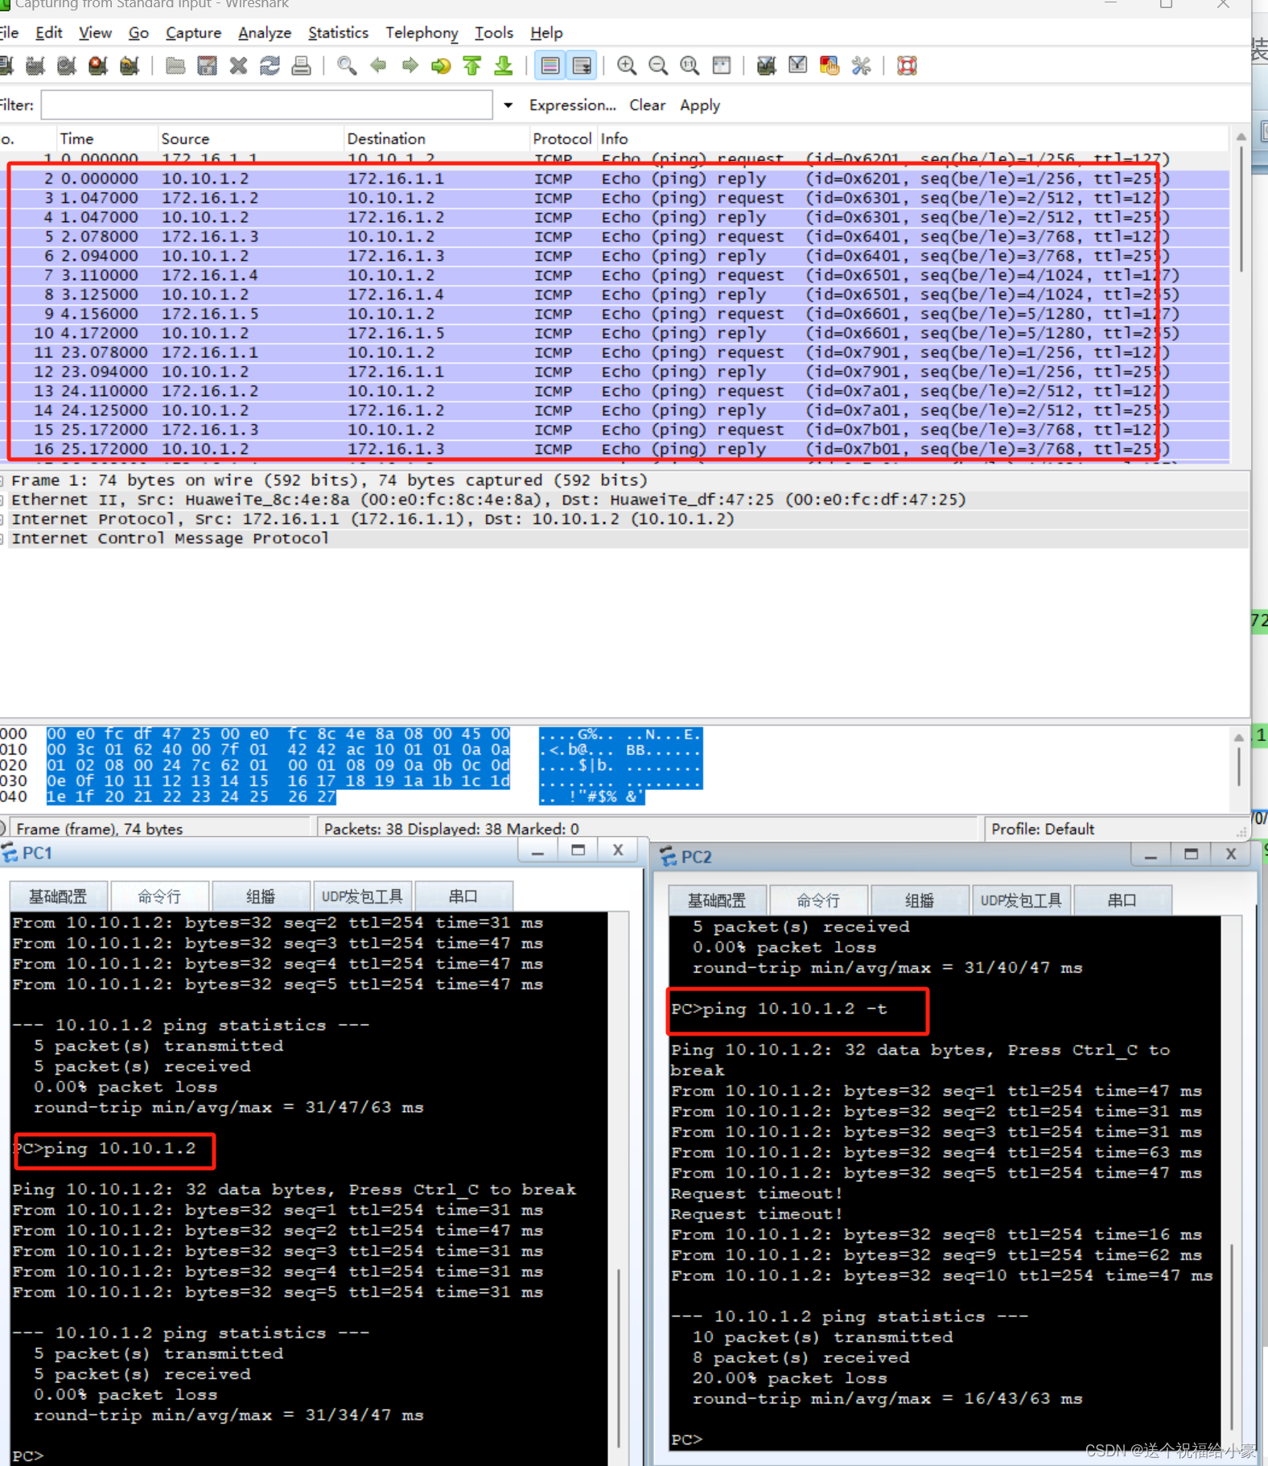This screenshot has height=1466, width=1268.
Task: Open help lifebuoy icon
Action: click(x=907, y=66)
